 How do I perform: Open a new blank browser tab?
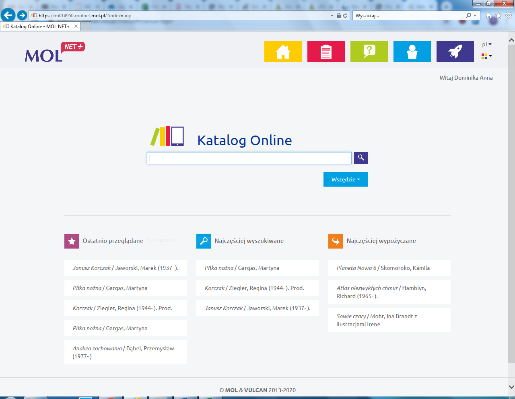[x=86, y=26]
